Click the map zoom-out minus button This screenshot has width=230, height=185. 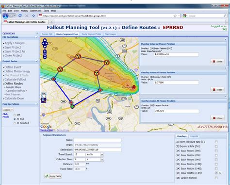(45, 57)
